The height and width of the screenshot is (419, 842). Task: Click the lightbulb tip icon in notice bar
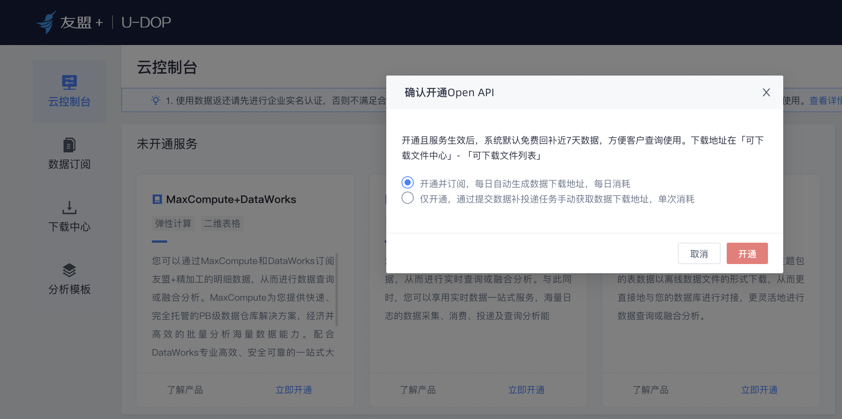(155, 100)
